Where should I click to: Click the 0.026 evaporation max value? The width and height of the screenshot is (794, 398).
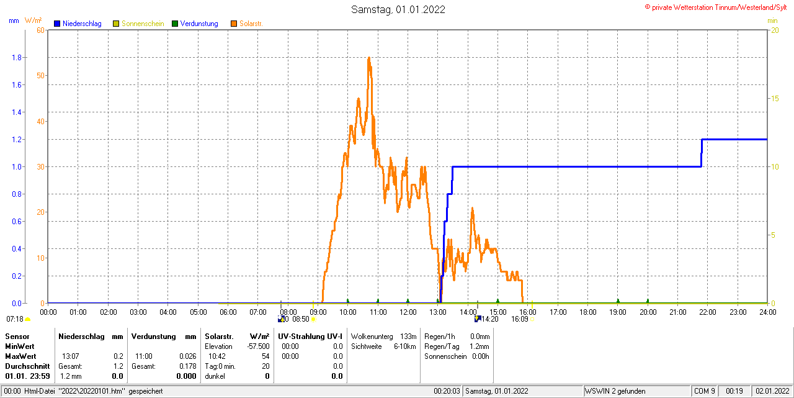187,356
